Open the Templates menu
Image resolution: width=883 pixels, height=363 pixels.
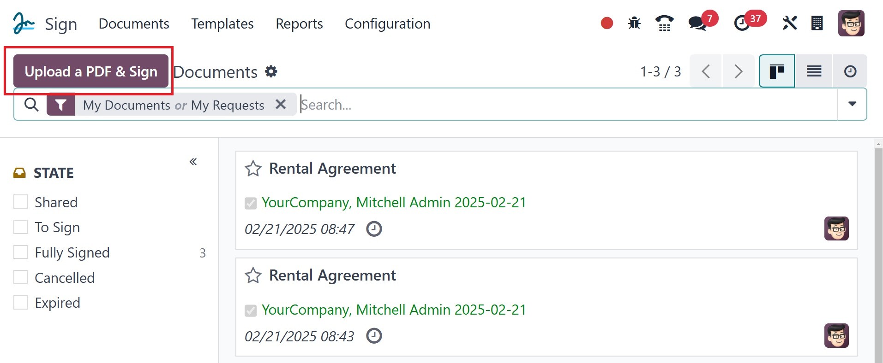click(222, 23)
